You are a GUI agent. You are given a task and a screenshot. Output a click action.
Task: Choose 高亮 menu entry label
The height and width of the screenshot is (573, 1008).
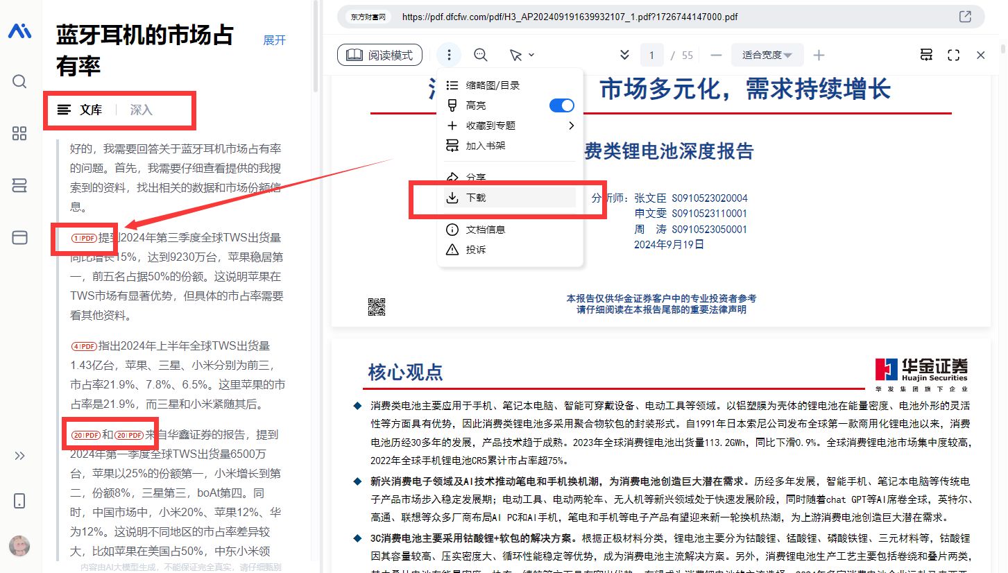coord(476,105)
